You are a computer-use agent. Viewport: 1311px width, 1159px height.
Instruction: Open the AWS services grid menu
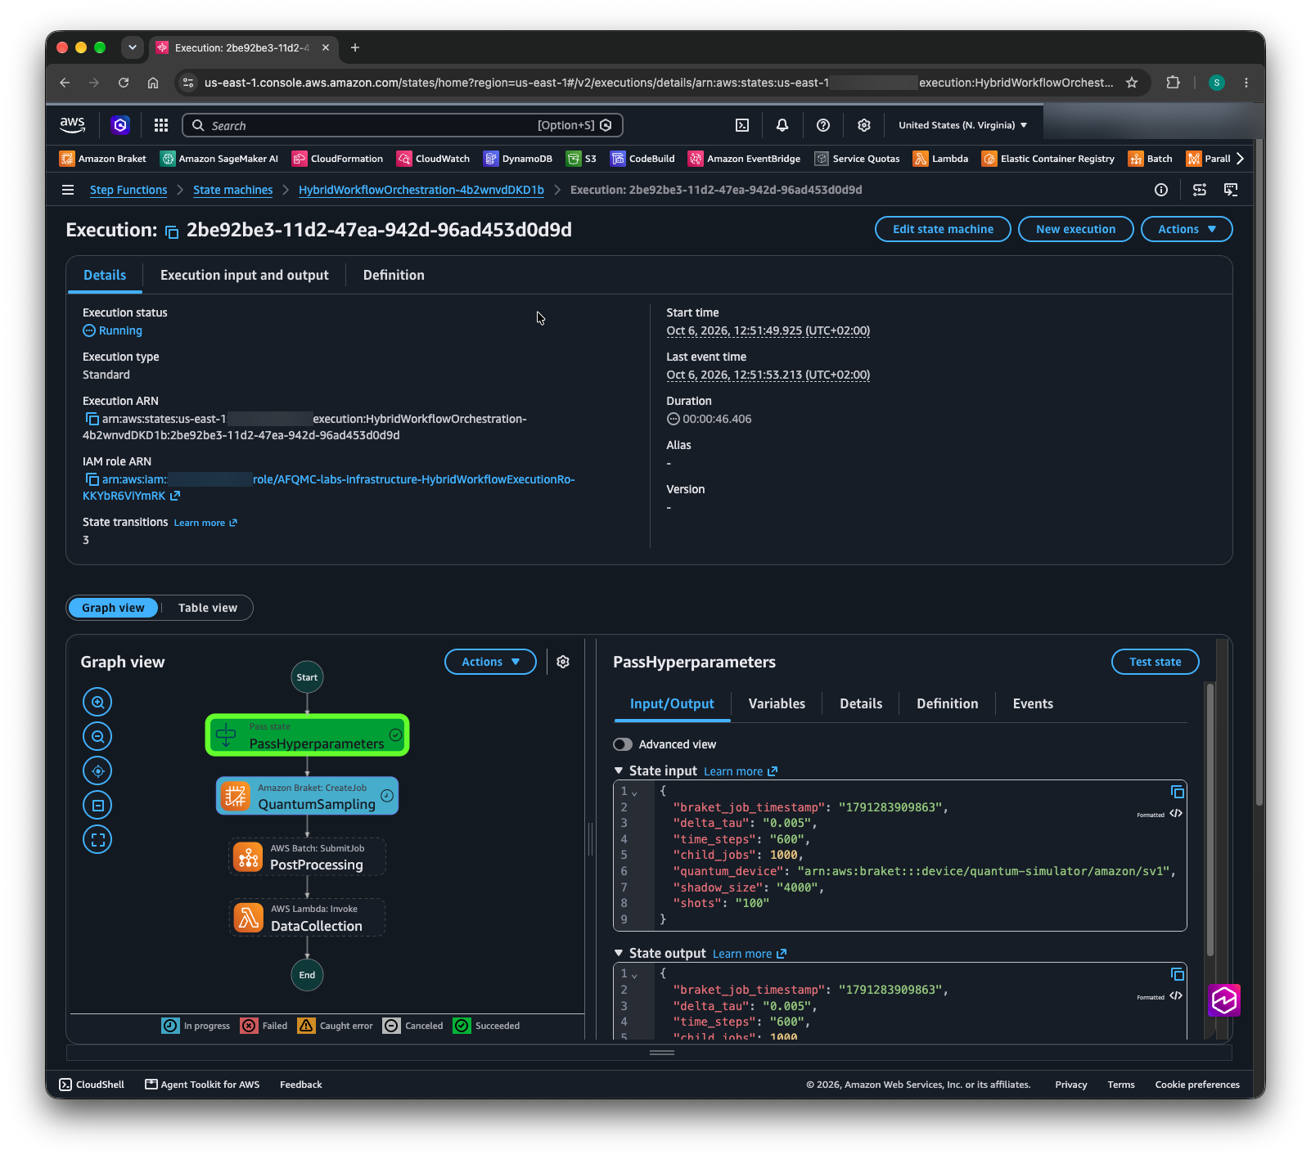(161, 125)
